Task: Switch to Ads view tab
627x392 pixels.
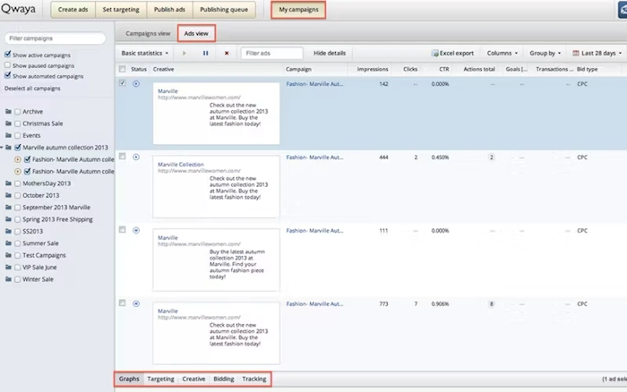Action: tap(196, 34)
